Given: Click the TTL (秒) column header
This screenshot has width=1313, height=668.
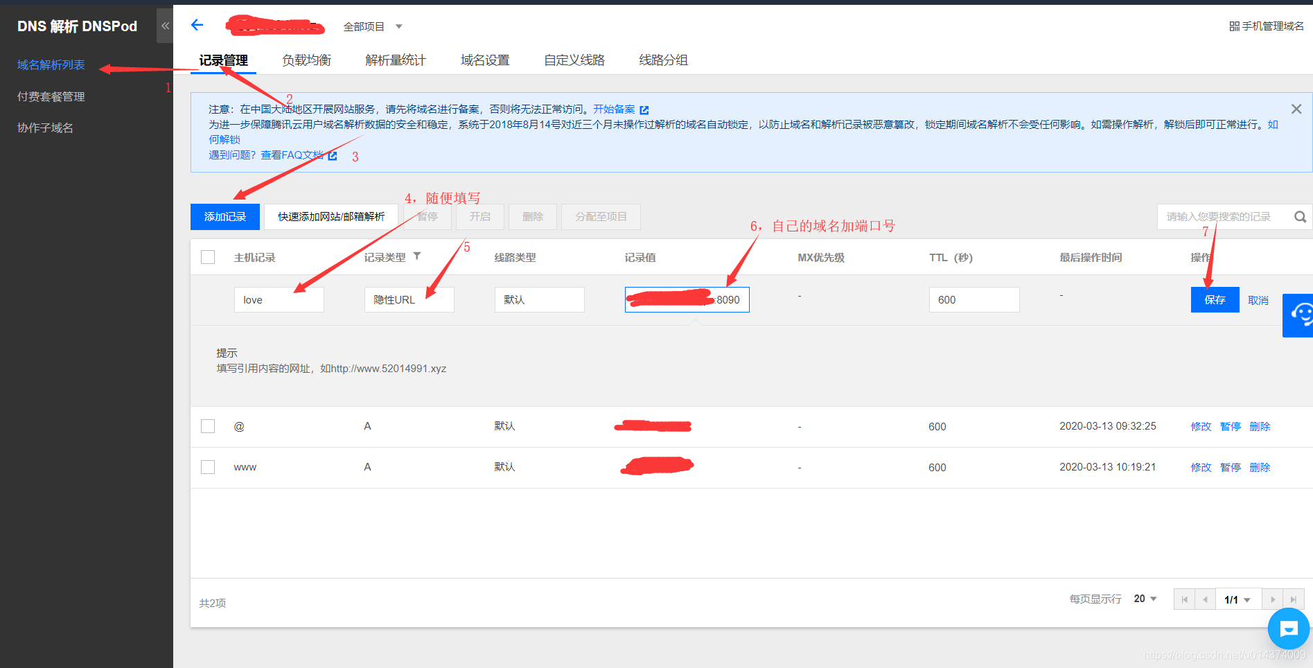Looking at the screenshot, I should (951, 258).
